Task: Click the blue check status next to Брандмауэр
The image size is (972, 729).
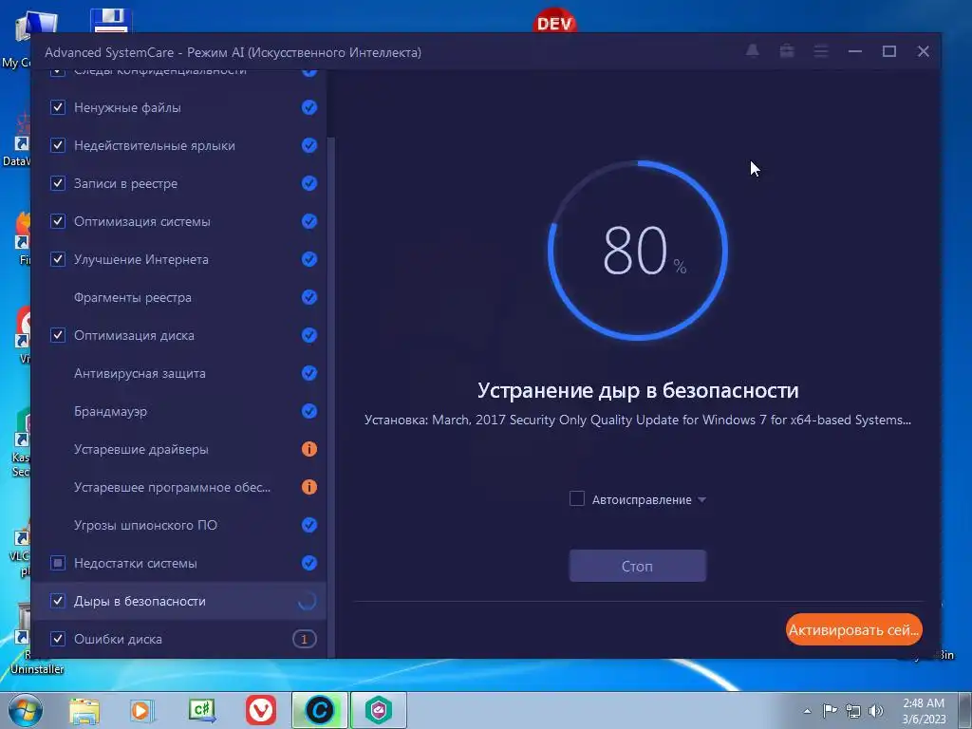Action: pyautogui.click(x=309, y=411)
